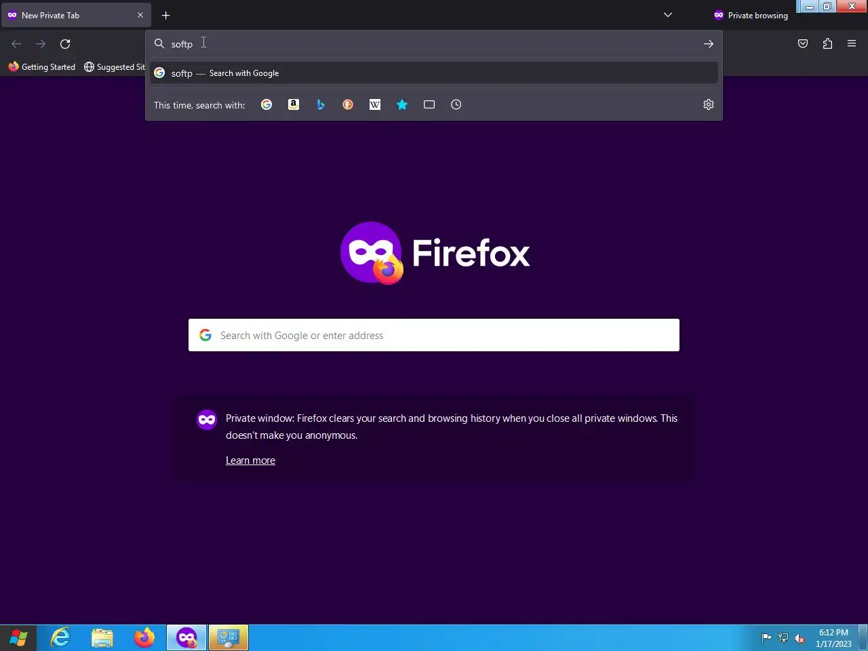Open the Windows Start menu
The width and height of the screenshot is (868, 651).
pyautogui.click(x=19, y=638)
